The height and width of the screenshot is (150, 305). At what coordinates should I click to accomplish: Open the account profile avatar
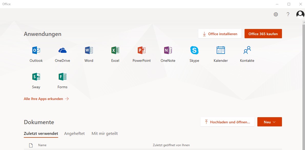click(300, 14)
